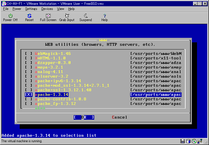Click the /usr/ports/www/anal path text
This screenshot has width=209, height=145.
[x=156, y=72]
